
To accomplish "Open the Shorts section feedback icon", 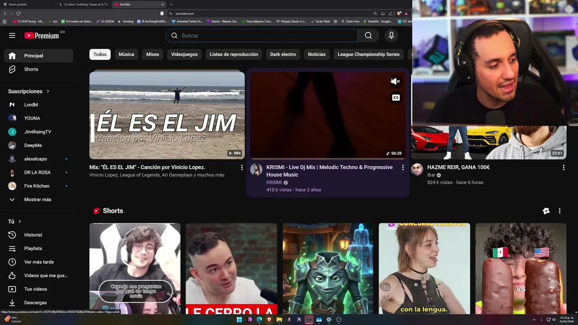I will [x=546, y=211].
